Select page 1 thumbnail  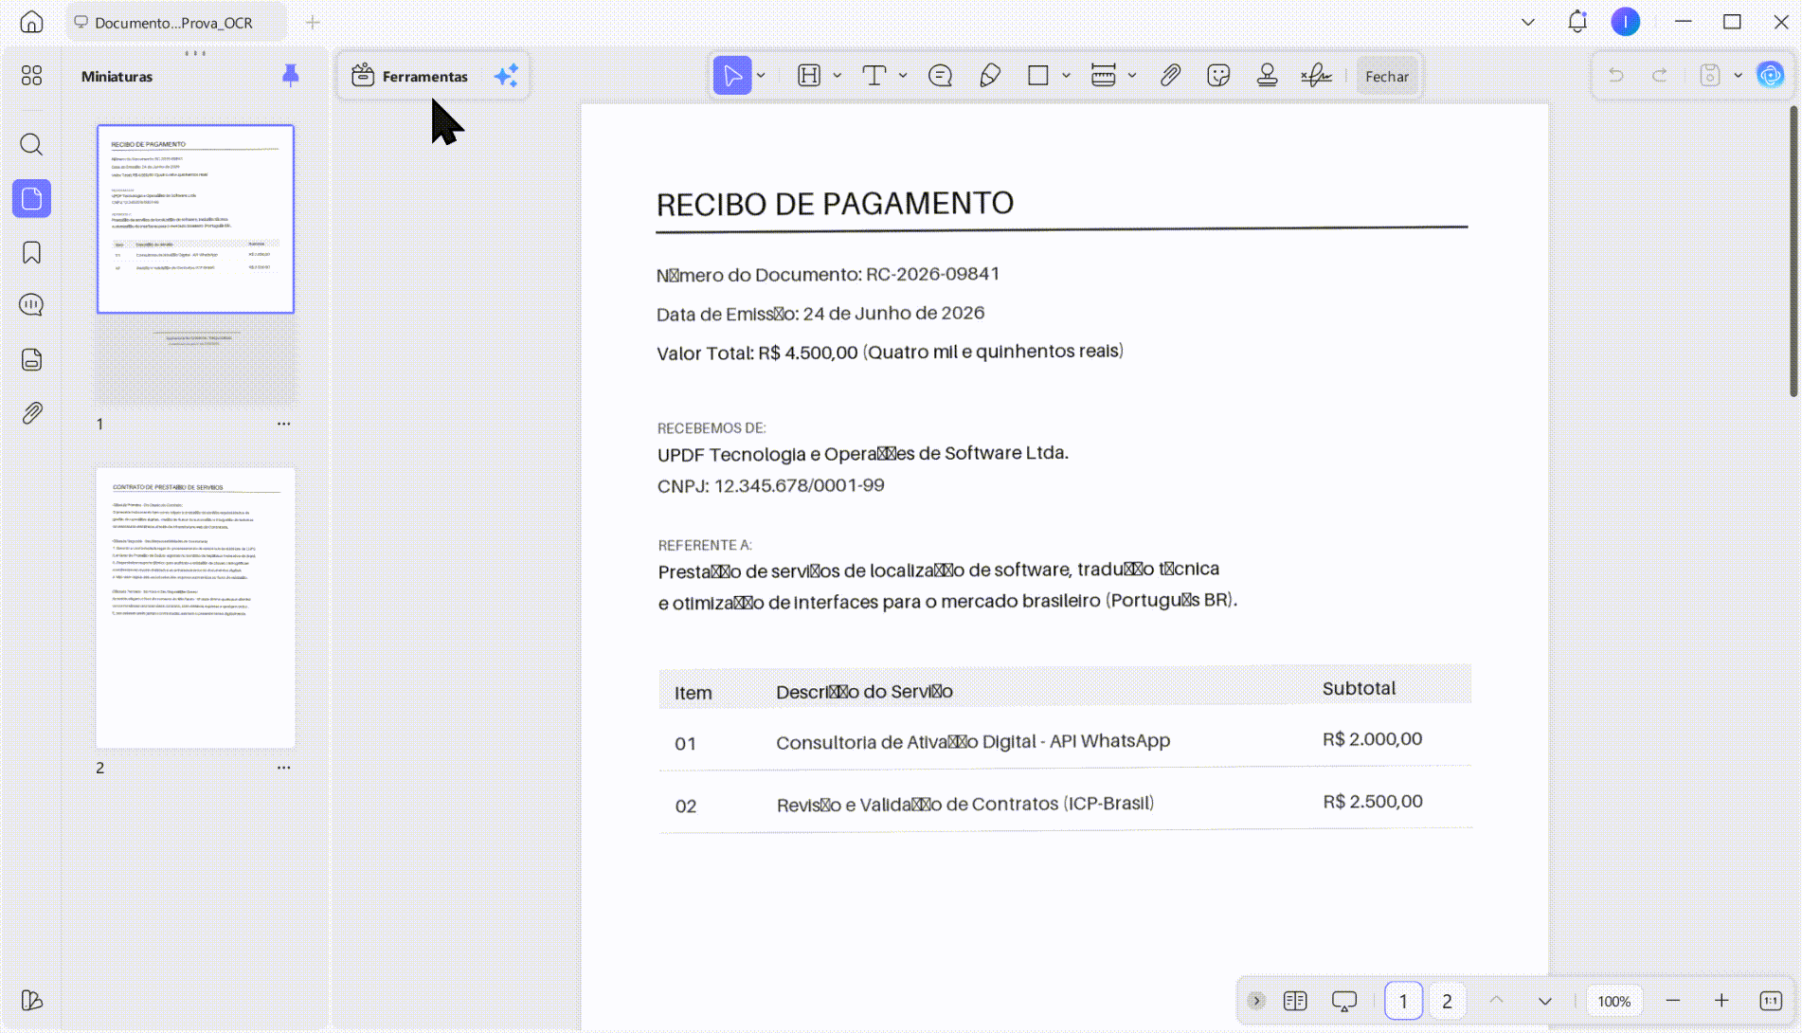195,219
